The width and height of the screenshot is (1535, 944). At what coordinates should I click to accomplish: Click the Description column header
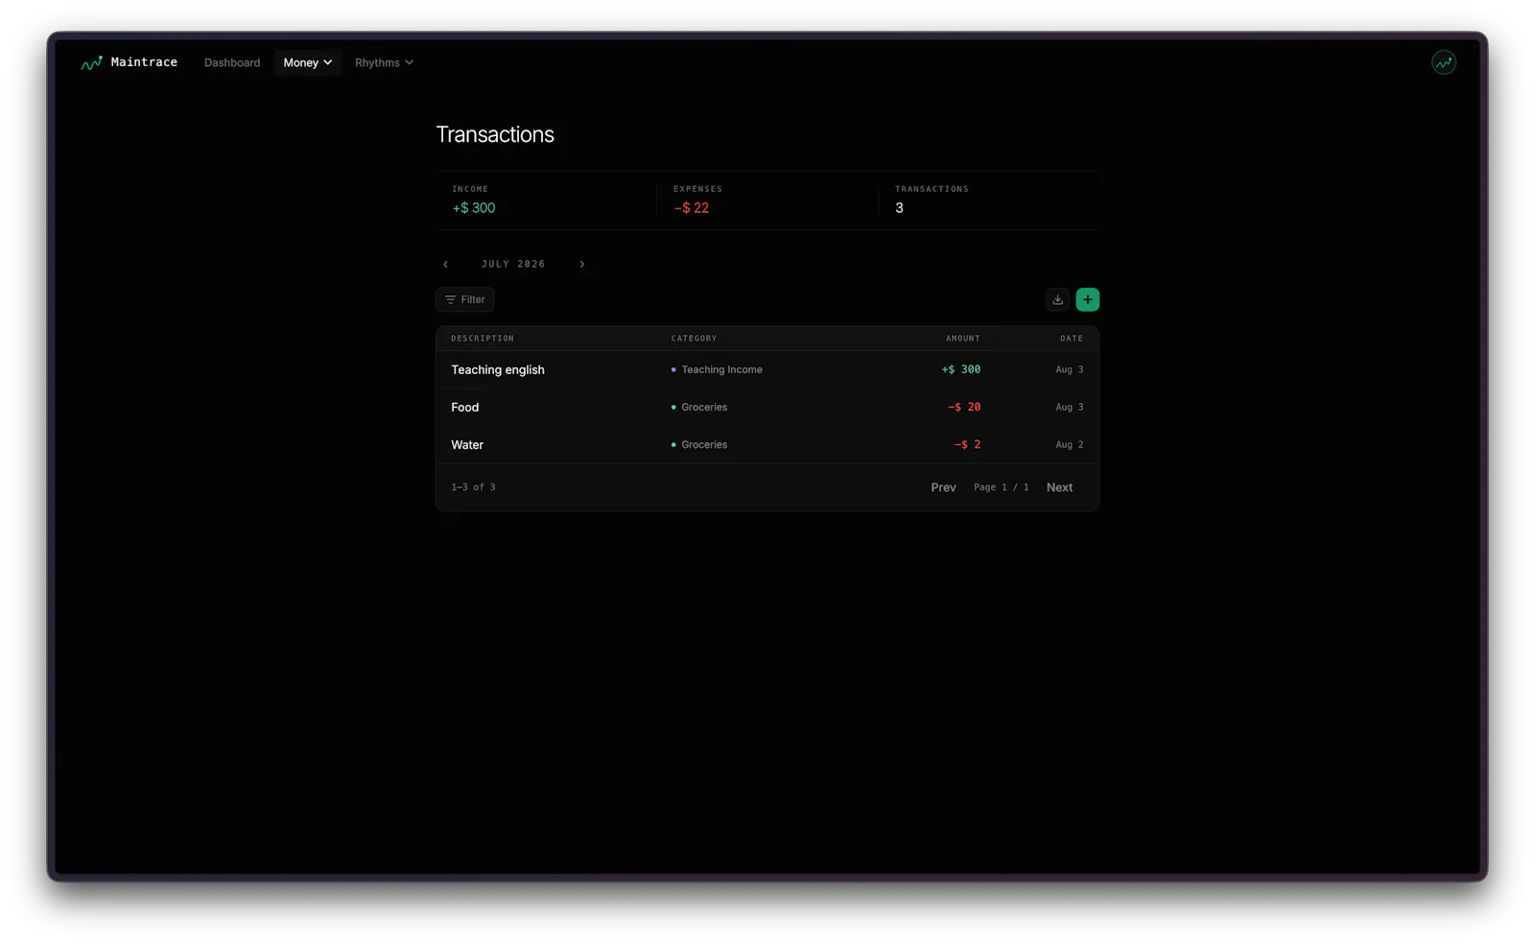pos(483,339)
